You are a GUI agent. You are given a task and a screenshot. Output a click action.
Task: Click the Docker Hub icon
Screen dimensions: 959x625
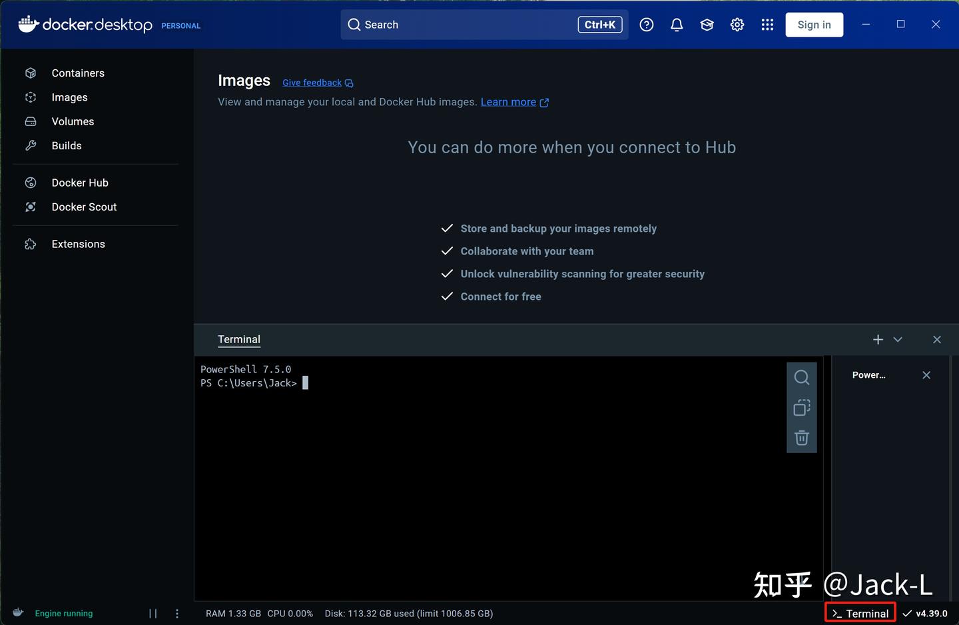coord(31,183)
